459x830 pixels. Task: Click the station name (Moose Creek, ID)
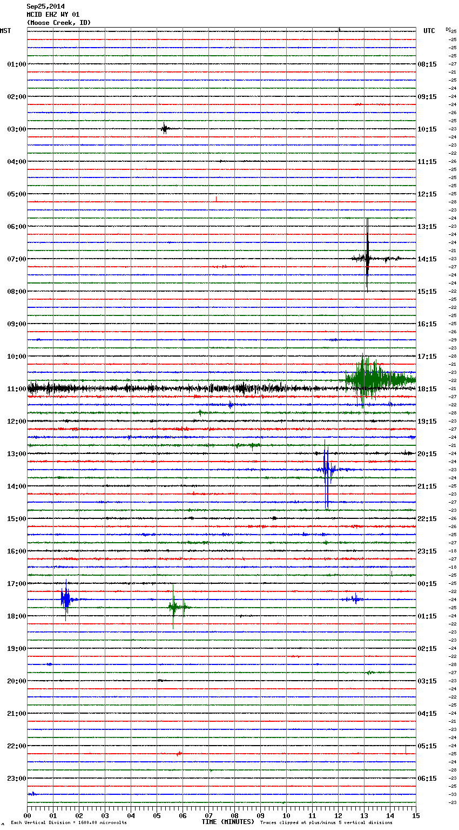coord(59,23)
